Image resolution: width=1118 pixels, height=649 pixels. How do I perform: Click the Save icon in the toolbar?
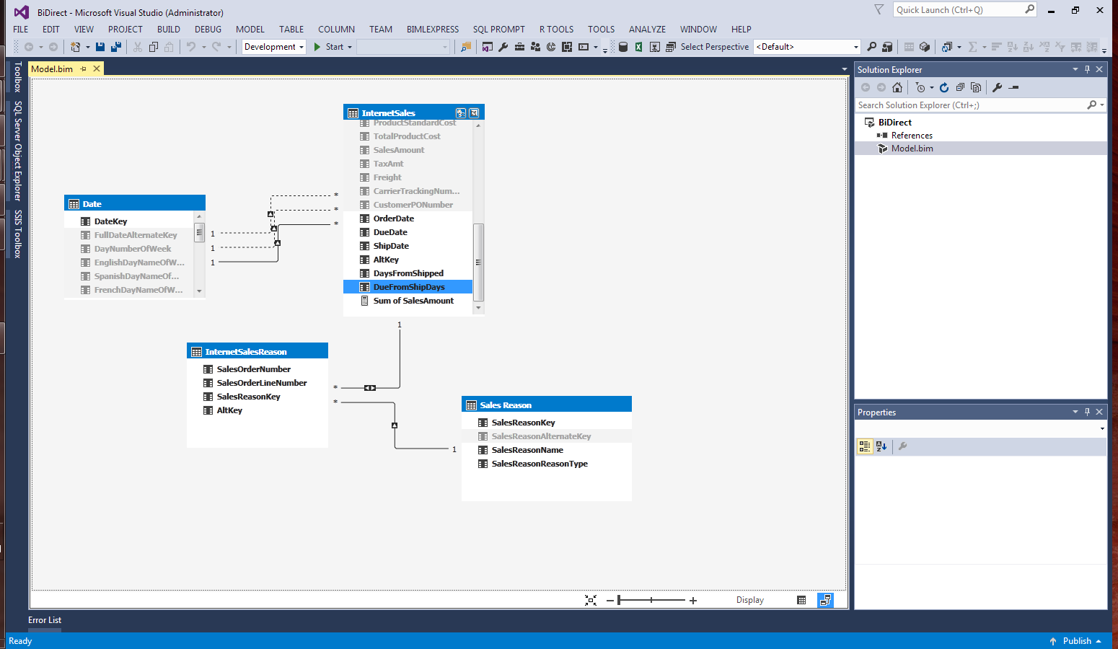(x=100, y=47)
